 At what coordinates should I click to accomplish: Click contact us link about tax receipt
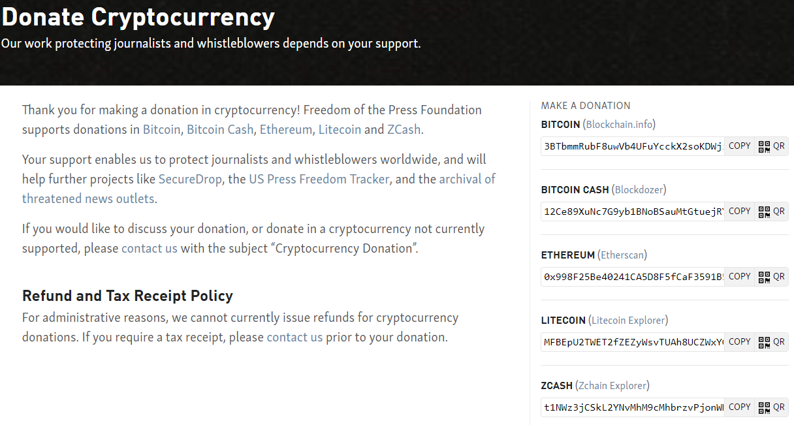point(294,338)
